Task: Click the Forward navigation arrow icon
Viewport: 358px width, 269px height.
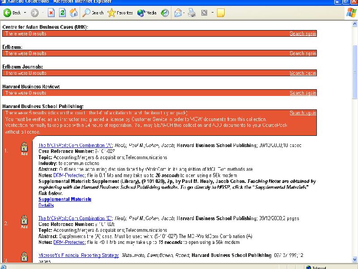Action: (x=35, y=13)
